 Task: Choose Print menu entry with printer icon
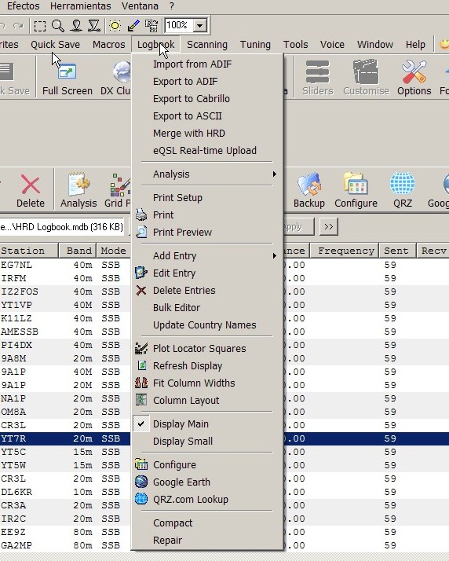coord(207,215)
